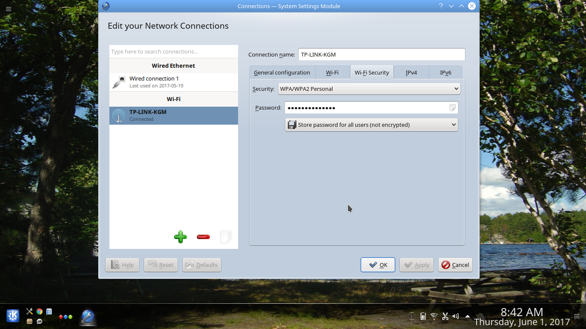Open the desktop toolbox menu top-left
The width and height of the screenshot is (586, 329).
click(8, 9)
